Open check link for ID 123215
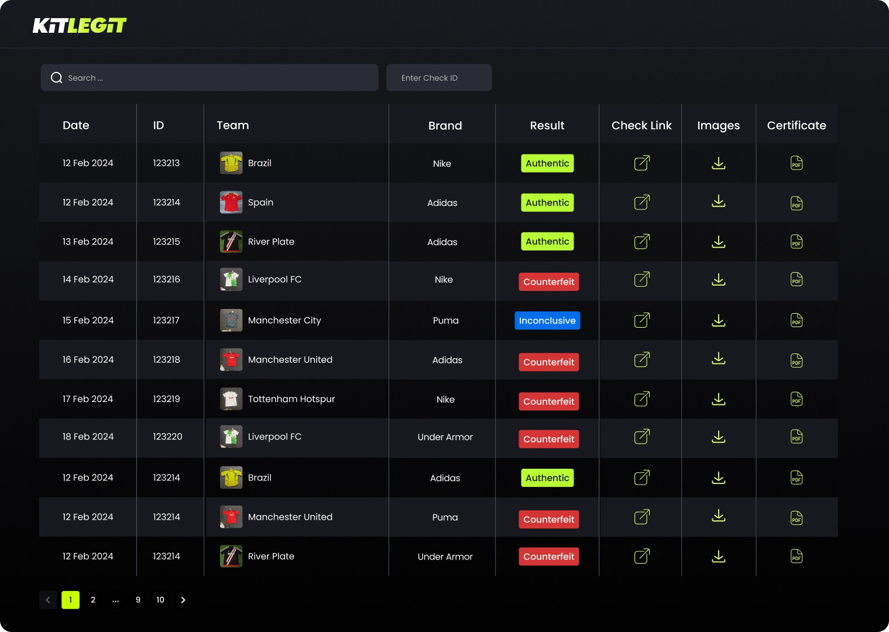Viewport: 889px width, 632px height. 642,241
